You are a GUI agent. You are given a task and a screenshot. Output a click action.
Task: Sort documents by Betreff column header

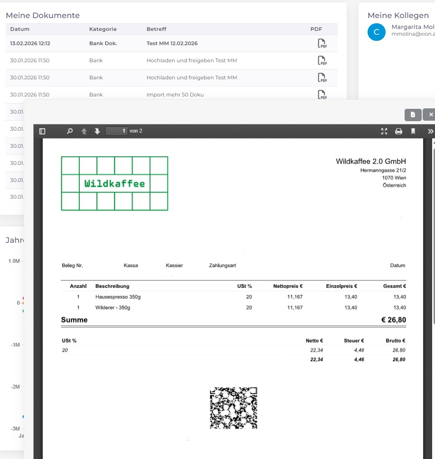click(x=156, y=29)
